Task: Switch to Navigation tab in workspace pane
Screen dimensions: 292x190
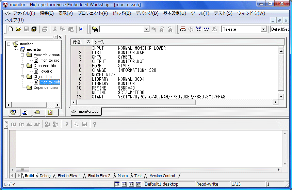Action: tap(38, 112)
